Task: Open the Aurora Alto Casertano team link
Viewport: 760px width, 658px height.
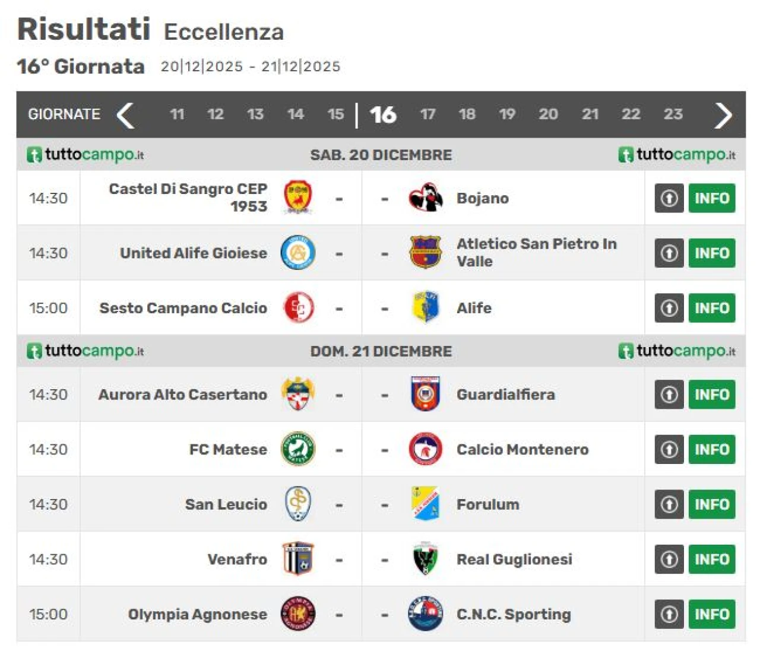Action: pyautogui.click(x=182, y=395)
